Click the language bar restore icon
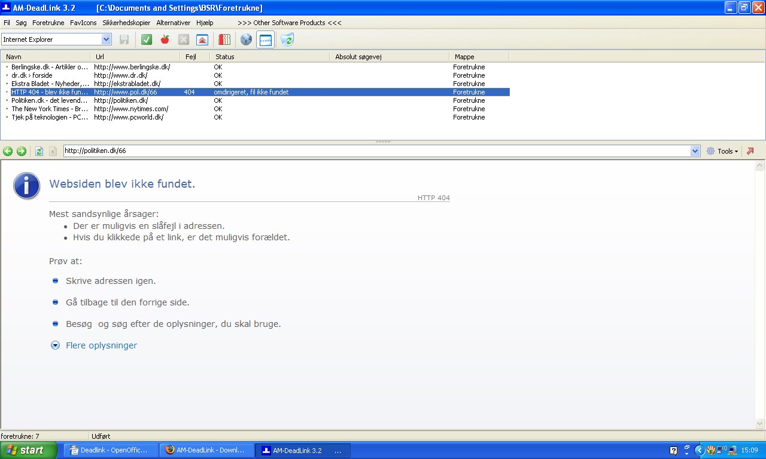Image resolution: width=766 pixels, height=459 pixels. [686, 448]
